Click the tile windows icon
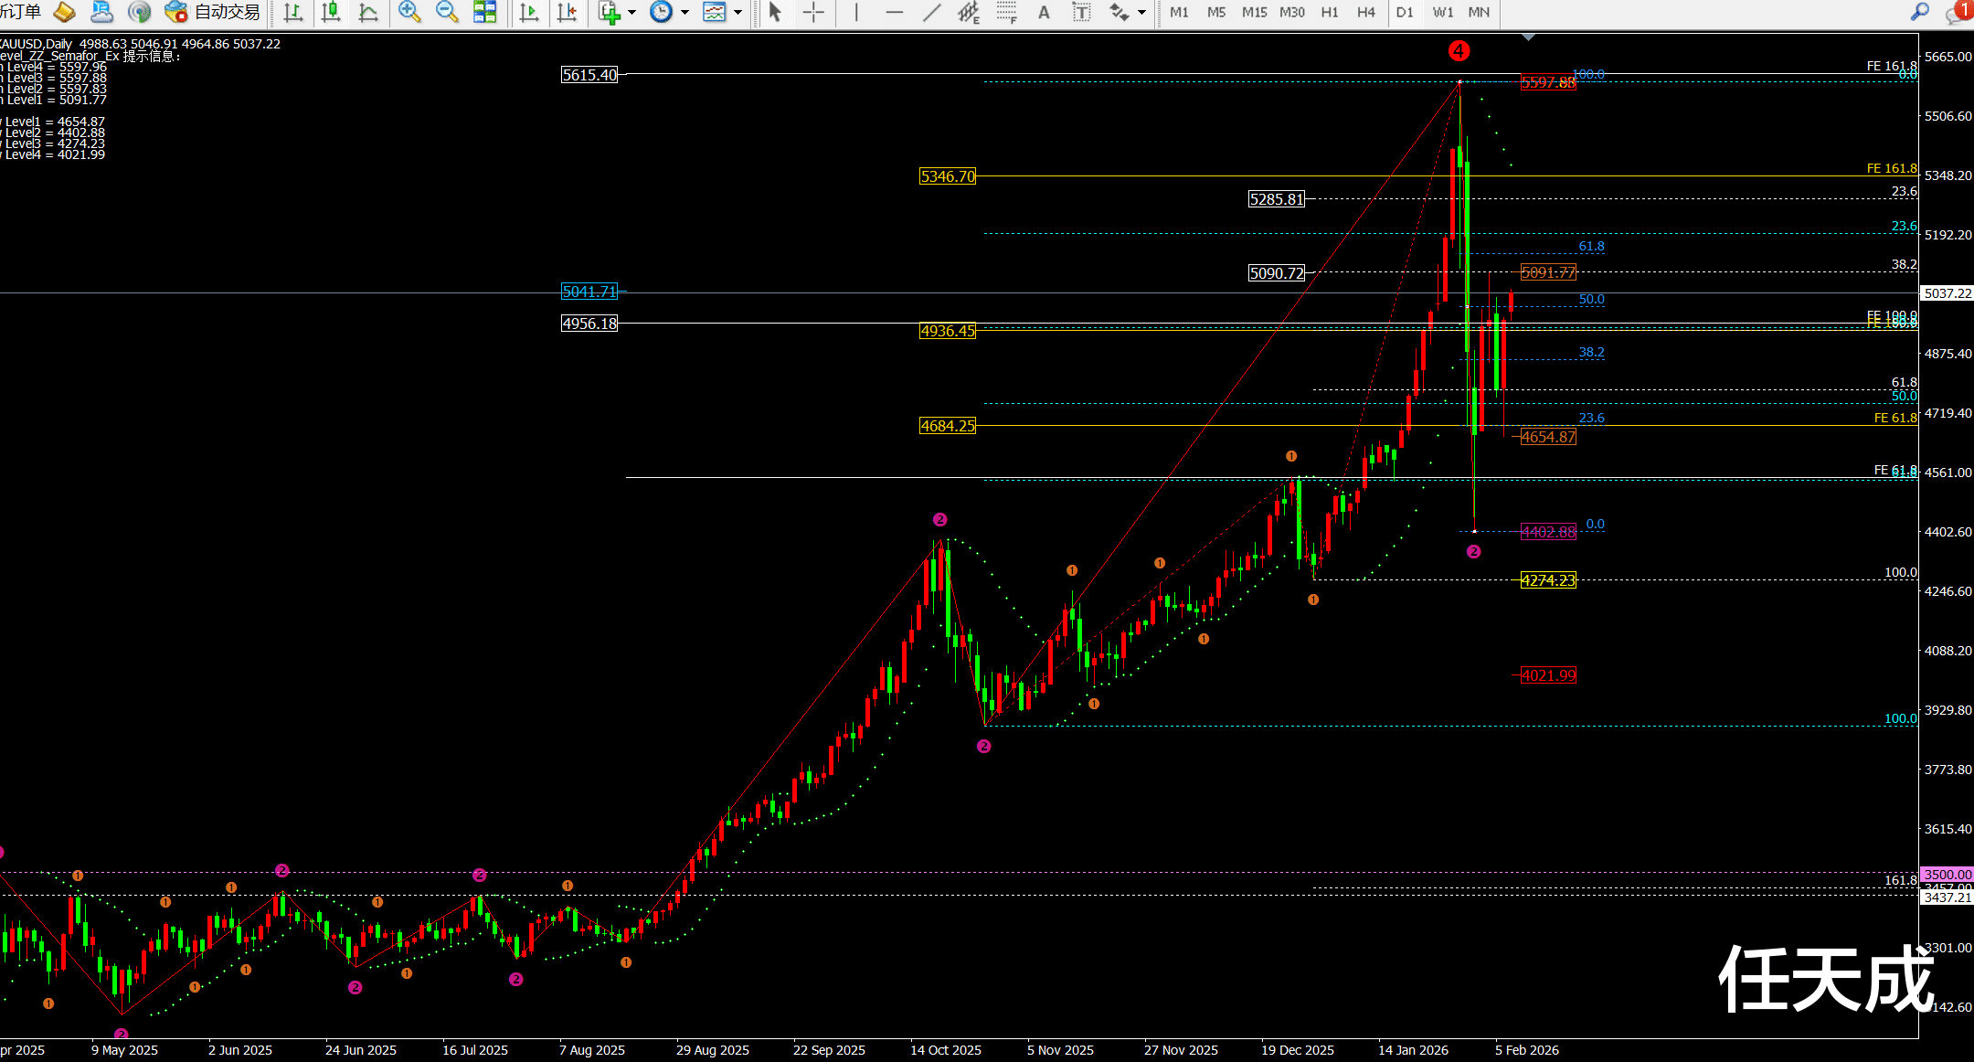 coord(484,12)
